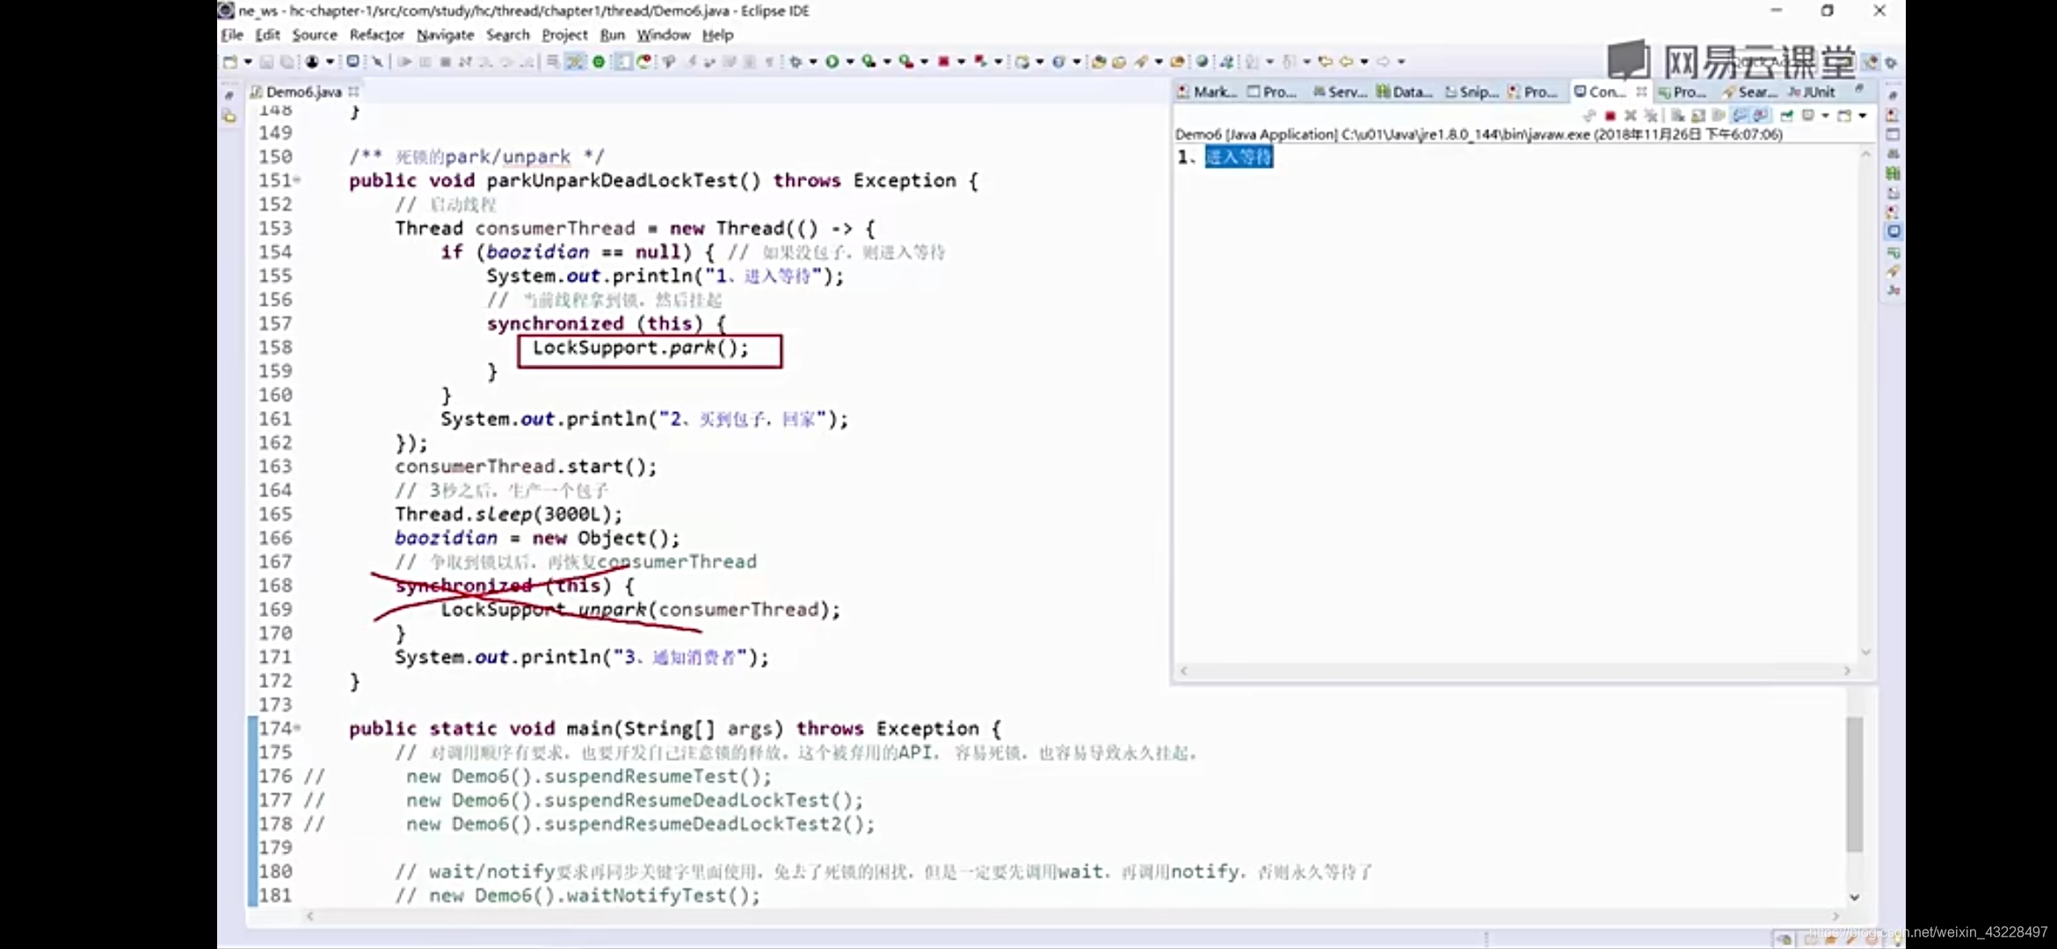Click the Debug bug icon in main toolbar
Viewport: 2057px width, 949px height.
pos(796,62)
